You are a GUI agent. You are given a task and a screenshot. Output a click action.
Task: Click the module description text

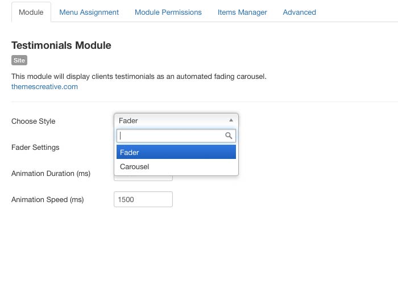(139, 76)
